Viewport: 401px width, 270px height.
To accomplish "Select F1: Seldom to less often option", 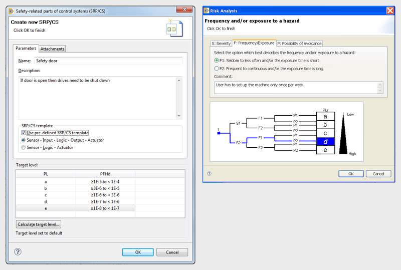I will (x=217, y=61).
